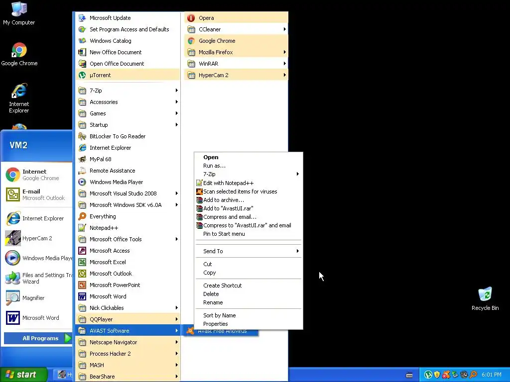Expand the Mozilla Firefox folder

[x=236, y=52]
